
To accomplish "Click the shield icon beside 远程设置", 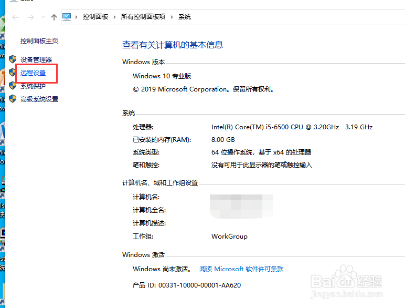I will pyautogui.click(x=12, y=72).
